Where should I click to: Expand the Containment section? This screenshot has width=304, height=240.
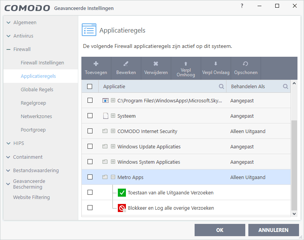[x=8, y=157]
